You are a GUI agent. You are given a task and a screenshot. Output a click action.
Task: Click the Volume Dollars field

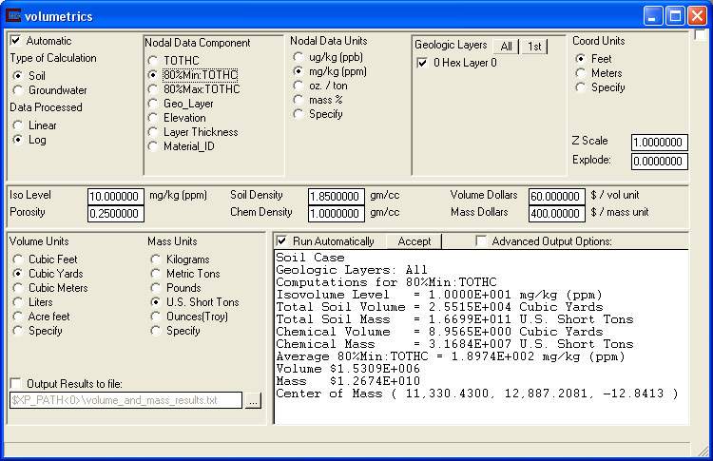[556, 197]
